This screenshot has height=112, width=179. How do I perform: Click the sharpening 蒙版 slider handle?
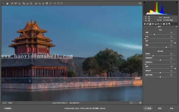coord(166,47)
